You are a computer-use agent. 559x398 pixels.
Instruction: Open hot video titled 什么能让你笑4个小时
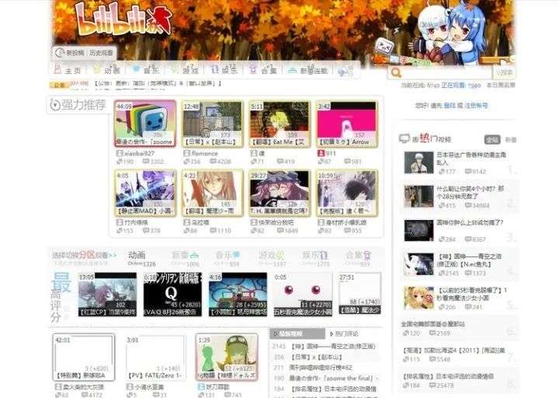point(470,192)
